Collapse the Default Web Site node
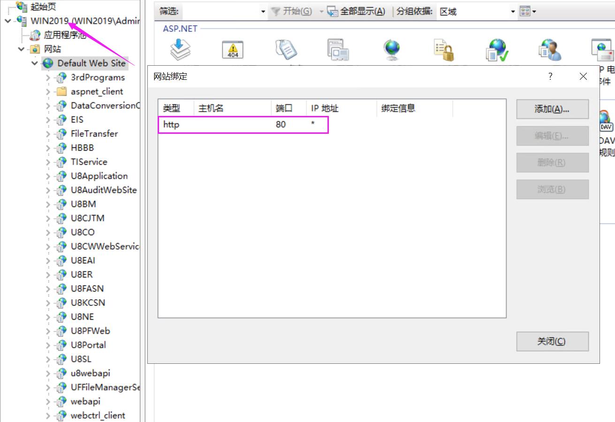 coord(35,63)
